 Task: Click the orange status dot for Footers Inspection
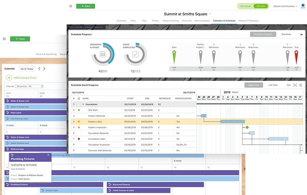[x=79, y=127]
